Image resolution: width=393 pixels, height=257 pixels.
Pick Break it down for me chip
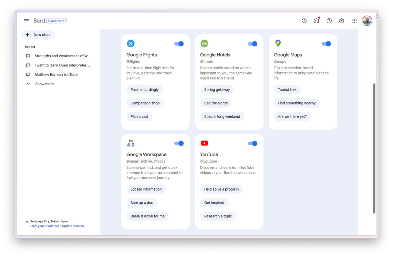148,216
